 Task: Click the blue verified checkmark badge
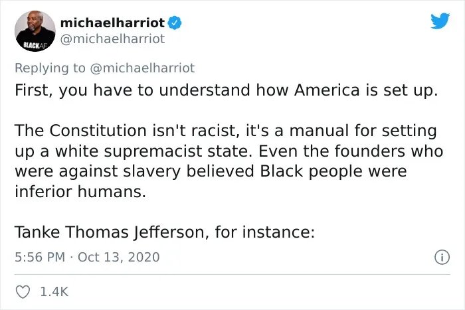pyautogui.click(x=175, y=23)
